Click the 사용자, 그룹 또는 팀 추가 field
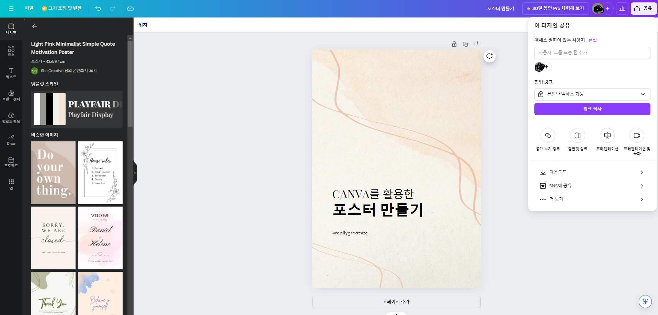 coord(592,53)
